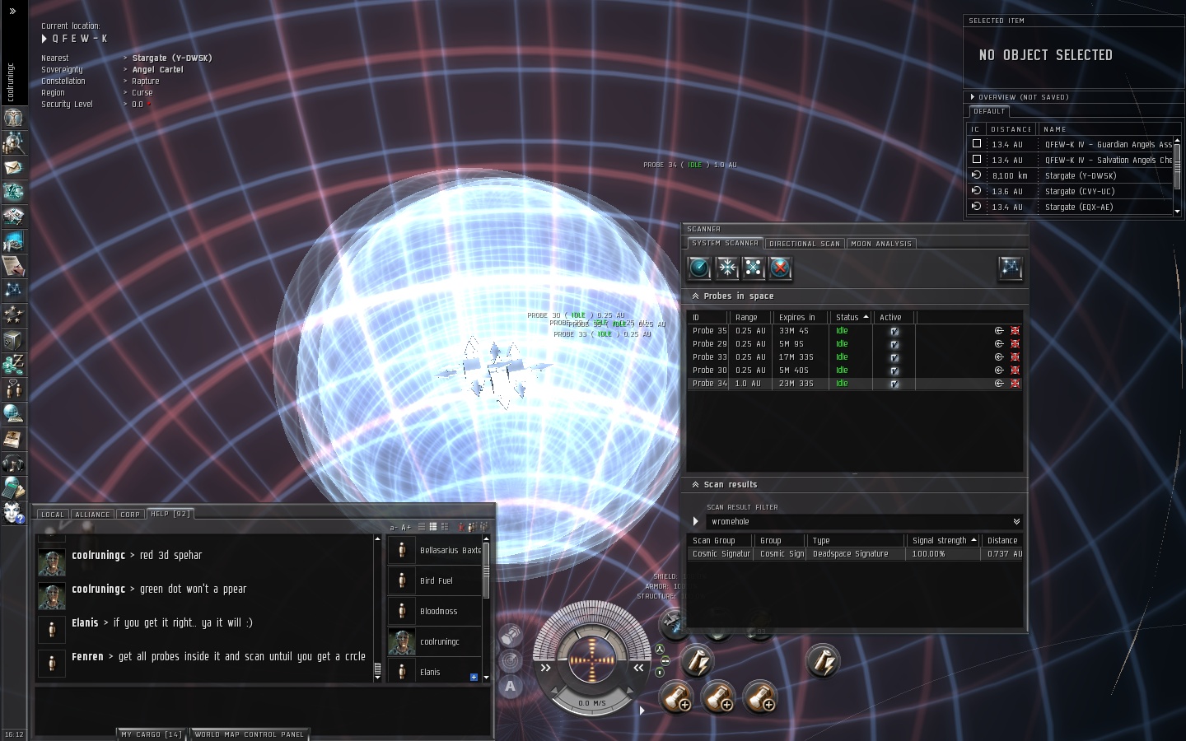The width and height of the screenshot is (1186, 741).
Task: Switch to the Local chat tab
Action: pyautogui.click(x=53, y=515)
